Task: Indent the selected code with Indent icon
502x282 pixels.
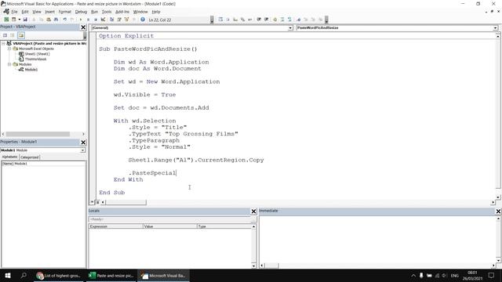Action: click(259, 20)
